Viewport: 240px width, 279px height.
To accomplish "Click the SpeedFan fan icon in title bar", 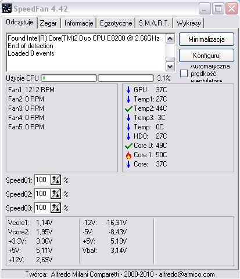I will coord(7,8).
